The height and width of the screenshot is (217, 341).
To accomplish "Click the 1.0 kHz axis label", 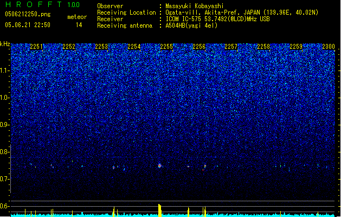I will [4, 98].
